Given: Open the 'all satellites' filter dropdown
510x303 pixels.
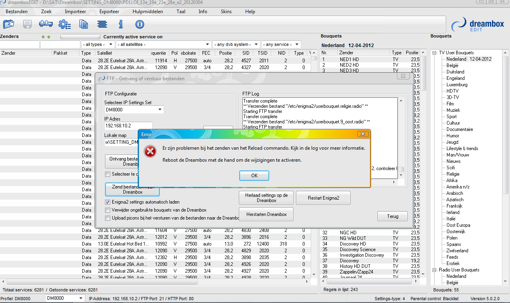Looking at the screenshot, I should click(163, 44).
